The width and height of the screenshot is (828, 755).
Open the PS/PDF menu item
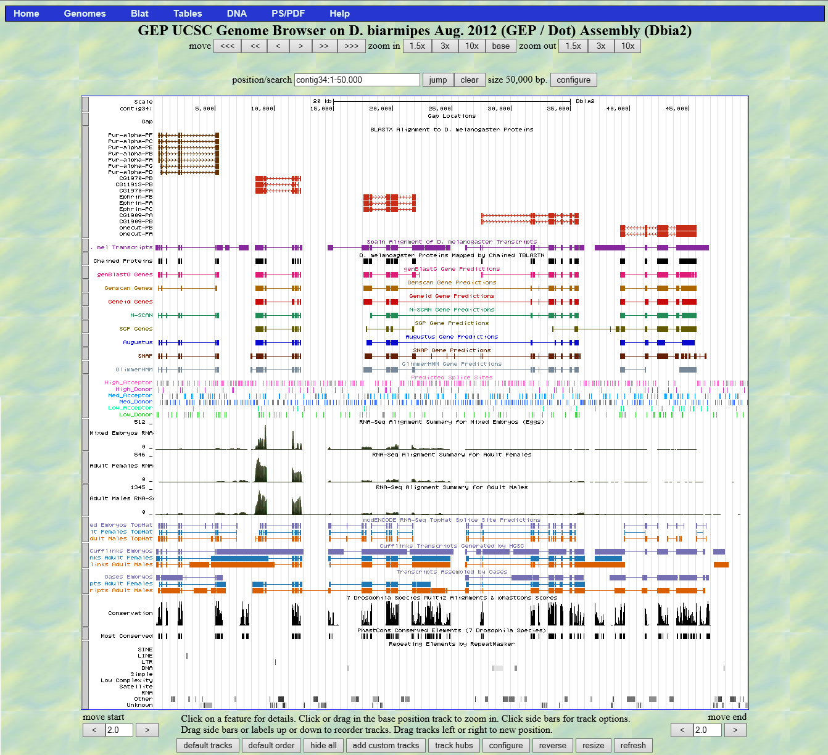288,14
